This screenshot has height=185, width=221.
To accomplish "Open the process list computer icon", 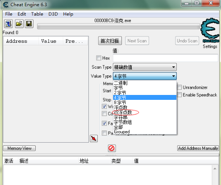I will pos(8,24).
